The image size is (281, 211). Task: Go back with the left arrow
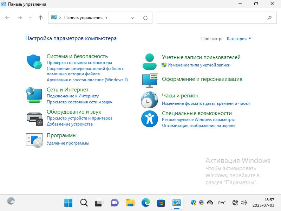[7, 18]
